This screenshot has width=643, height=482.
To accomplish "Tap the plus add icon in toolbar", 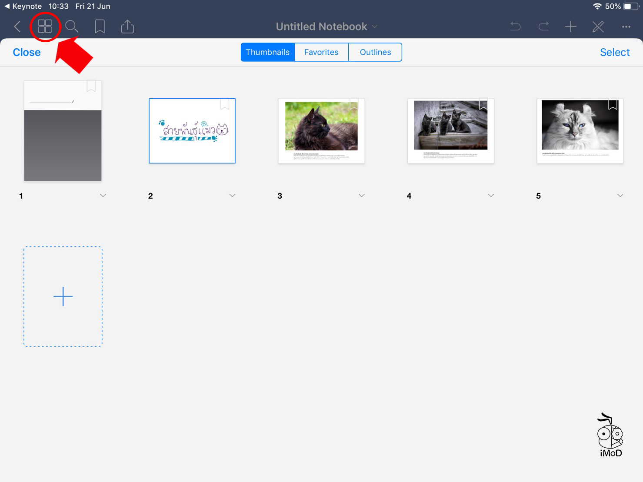I will point(570,27).
